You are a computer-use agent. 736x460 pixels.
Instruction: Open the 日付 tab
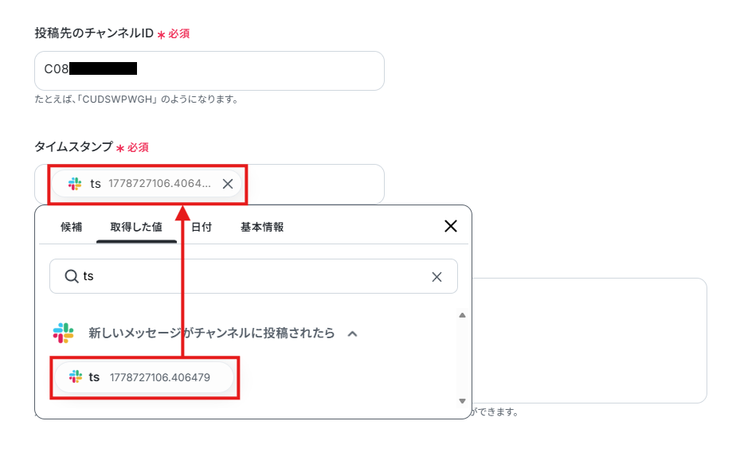pyautogui.click(x=202, y=227)
